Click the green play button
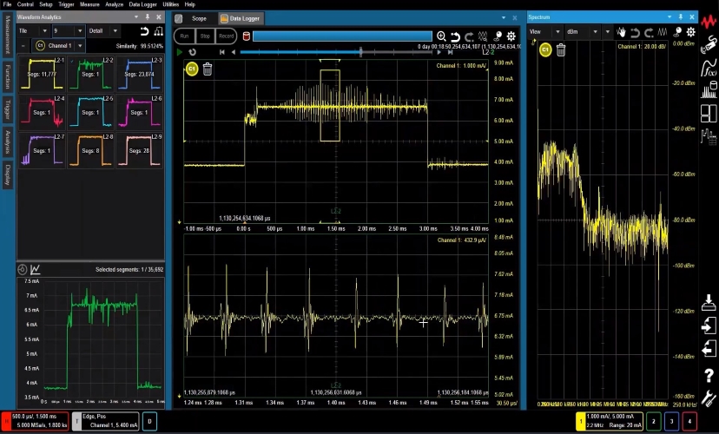Viewport: 719px width, 434px height. (x=180, y=52)
